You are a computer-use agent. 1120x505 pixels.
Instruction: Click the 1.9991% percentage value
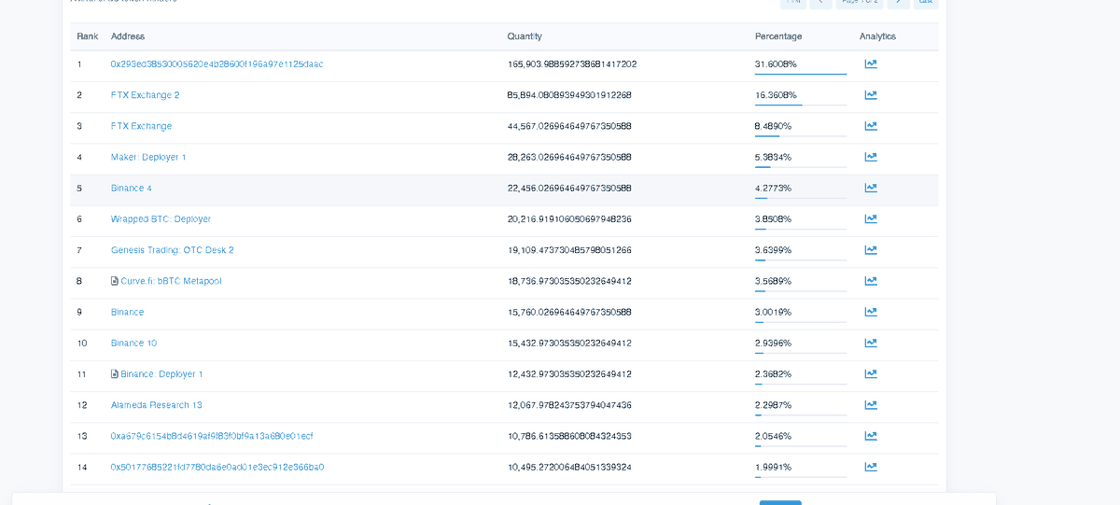coord(773,467)
